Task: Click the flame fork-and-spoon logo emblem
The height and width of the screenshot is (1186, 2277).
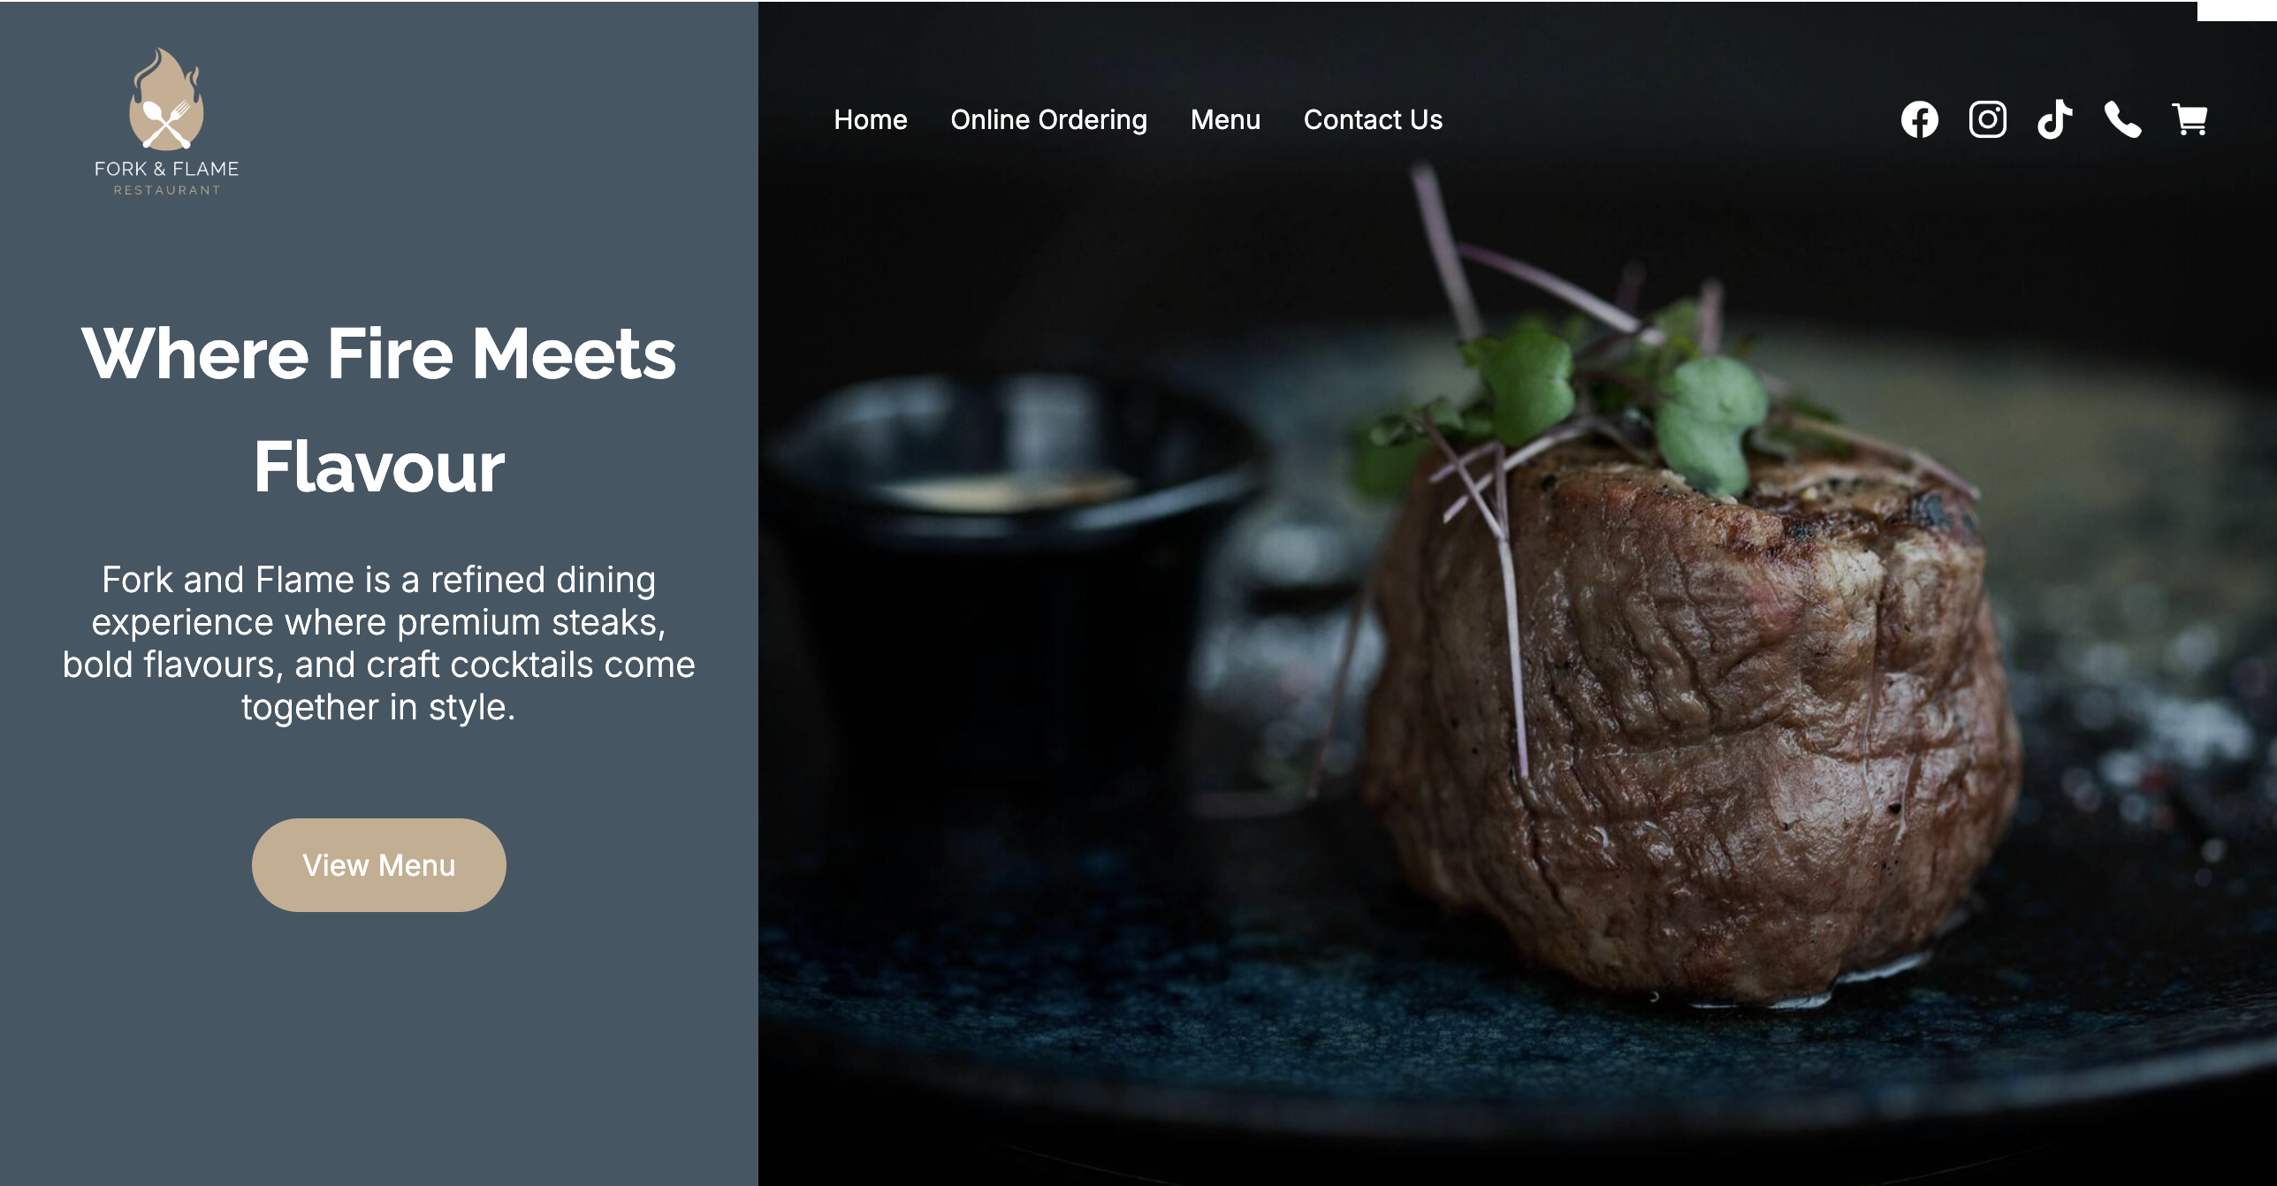Action: click(166, 99)
